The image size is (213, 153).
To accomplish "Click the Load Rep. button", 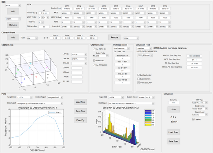I will click(81, 102).
